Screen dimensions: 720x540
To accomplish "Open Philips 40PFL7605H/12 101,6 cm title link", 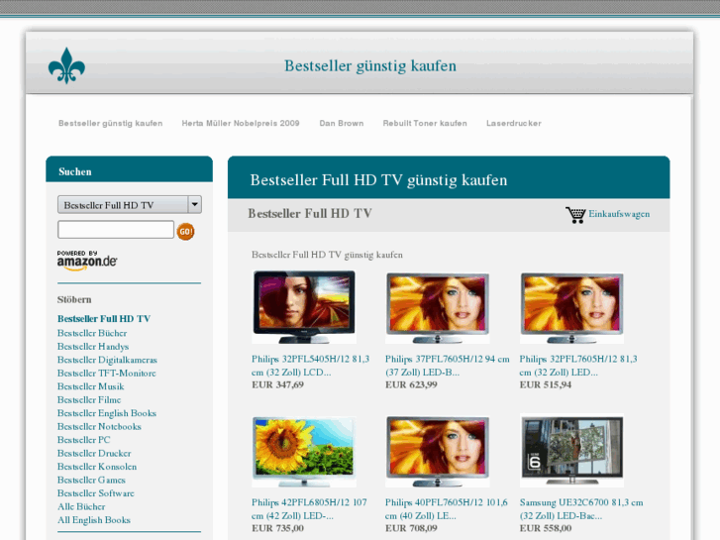I will [x=447, y=508].
